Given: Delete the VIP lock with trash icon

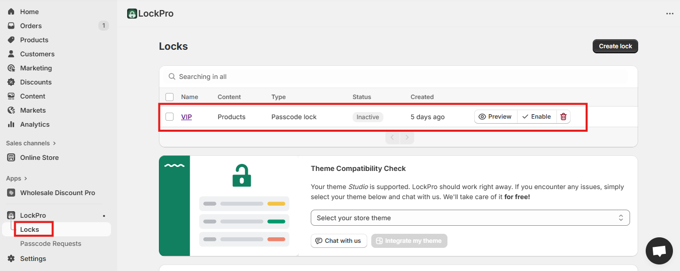Looking at the screenshot, I should [x=563, y=117].
